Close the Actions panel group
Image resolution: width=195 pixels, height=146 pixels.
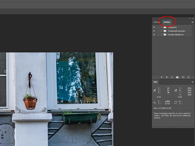pyautogui.click(x=193, y=19)
